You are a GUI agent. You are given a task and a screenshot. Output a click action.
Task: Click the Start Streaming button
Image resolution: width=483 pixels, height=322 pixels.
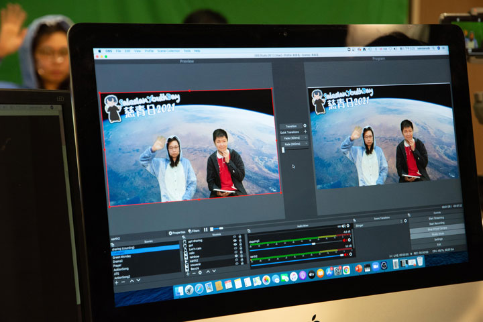(436, 217)
